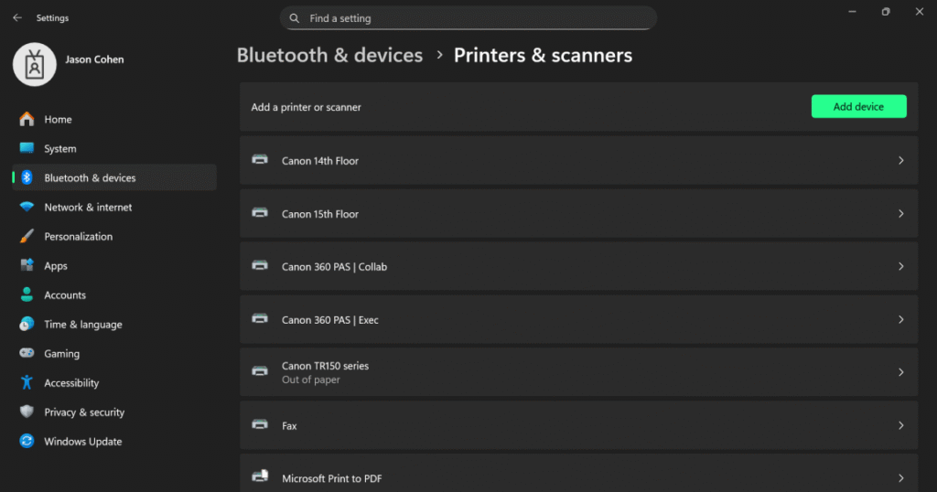Image resolution: width=937 pixels, height=492 pixels.
Task: Open the Gaming controller icon
Action: (27, 353)
